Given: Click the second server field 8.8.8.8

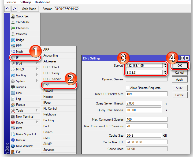Looking at the screenshot, I should 144,73.
